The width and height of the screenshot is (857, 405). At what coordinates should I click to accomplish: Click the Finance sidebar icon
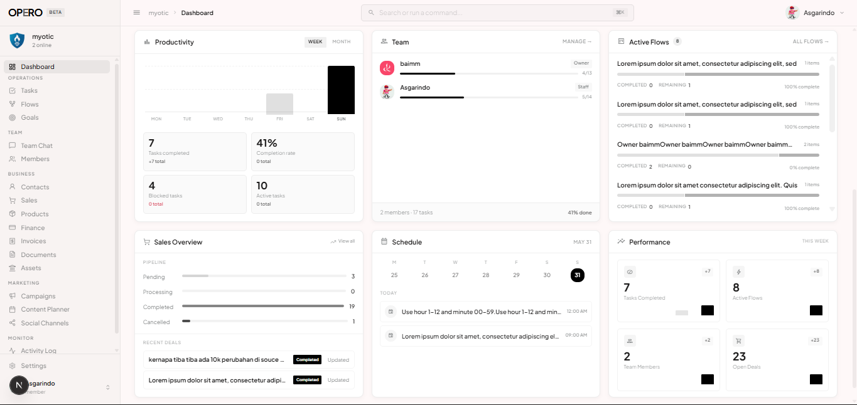pos(13,228)
